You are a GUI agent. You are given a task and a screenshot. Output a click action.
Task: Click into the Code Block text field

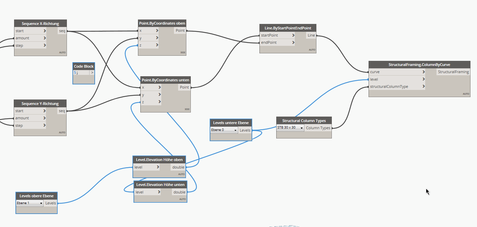tap(81, 73)
